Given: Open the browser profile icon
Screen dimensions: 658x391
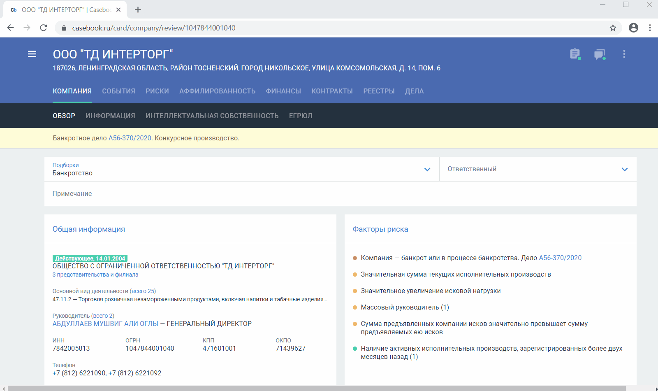Looking at the screenshot, I should (x=633, y=28).
